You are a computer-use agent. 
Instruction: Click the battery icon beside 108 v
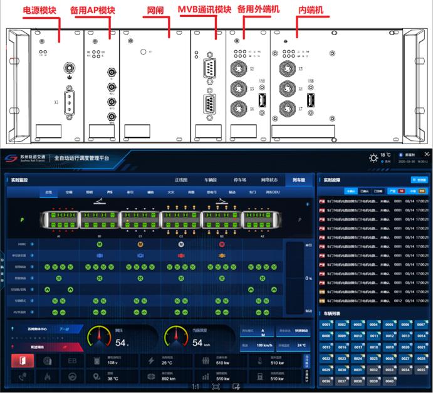coord(97,360)
